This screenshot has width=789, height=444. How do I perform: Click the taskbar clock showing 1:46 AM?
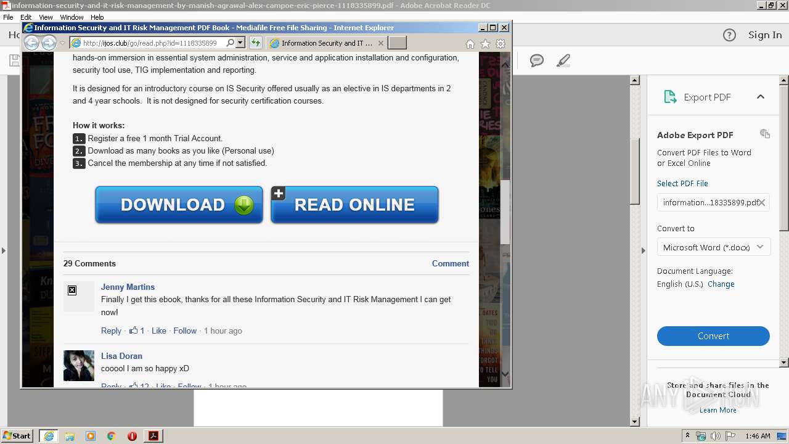pyautogui.click(x=758, y=436)
